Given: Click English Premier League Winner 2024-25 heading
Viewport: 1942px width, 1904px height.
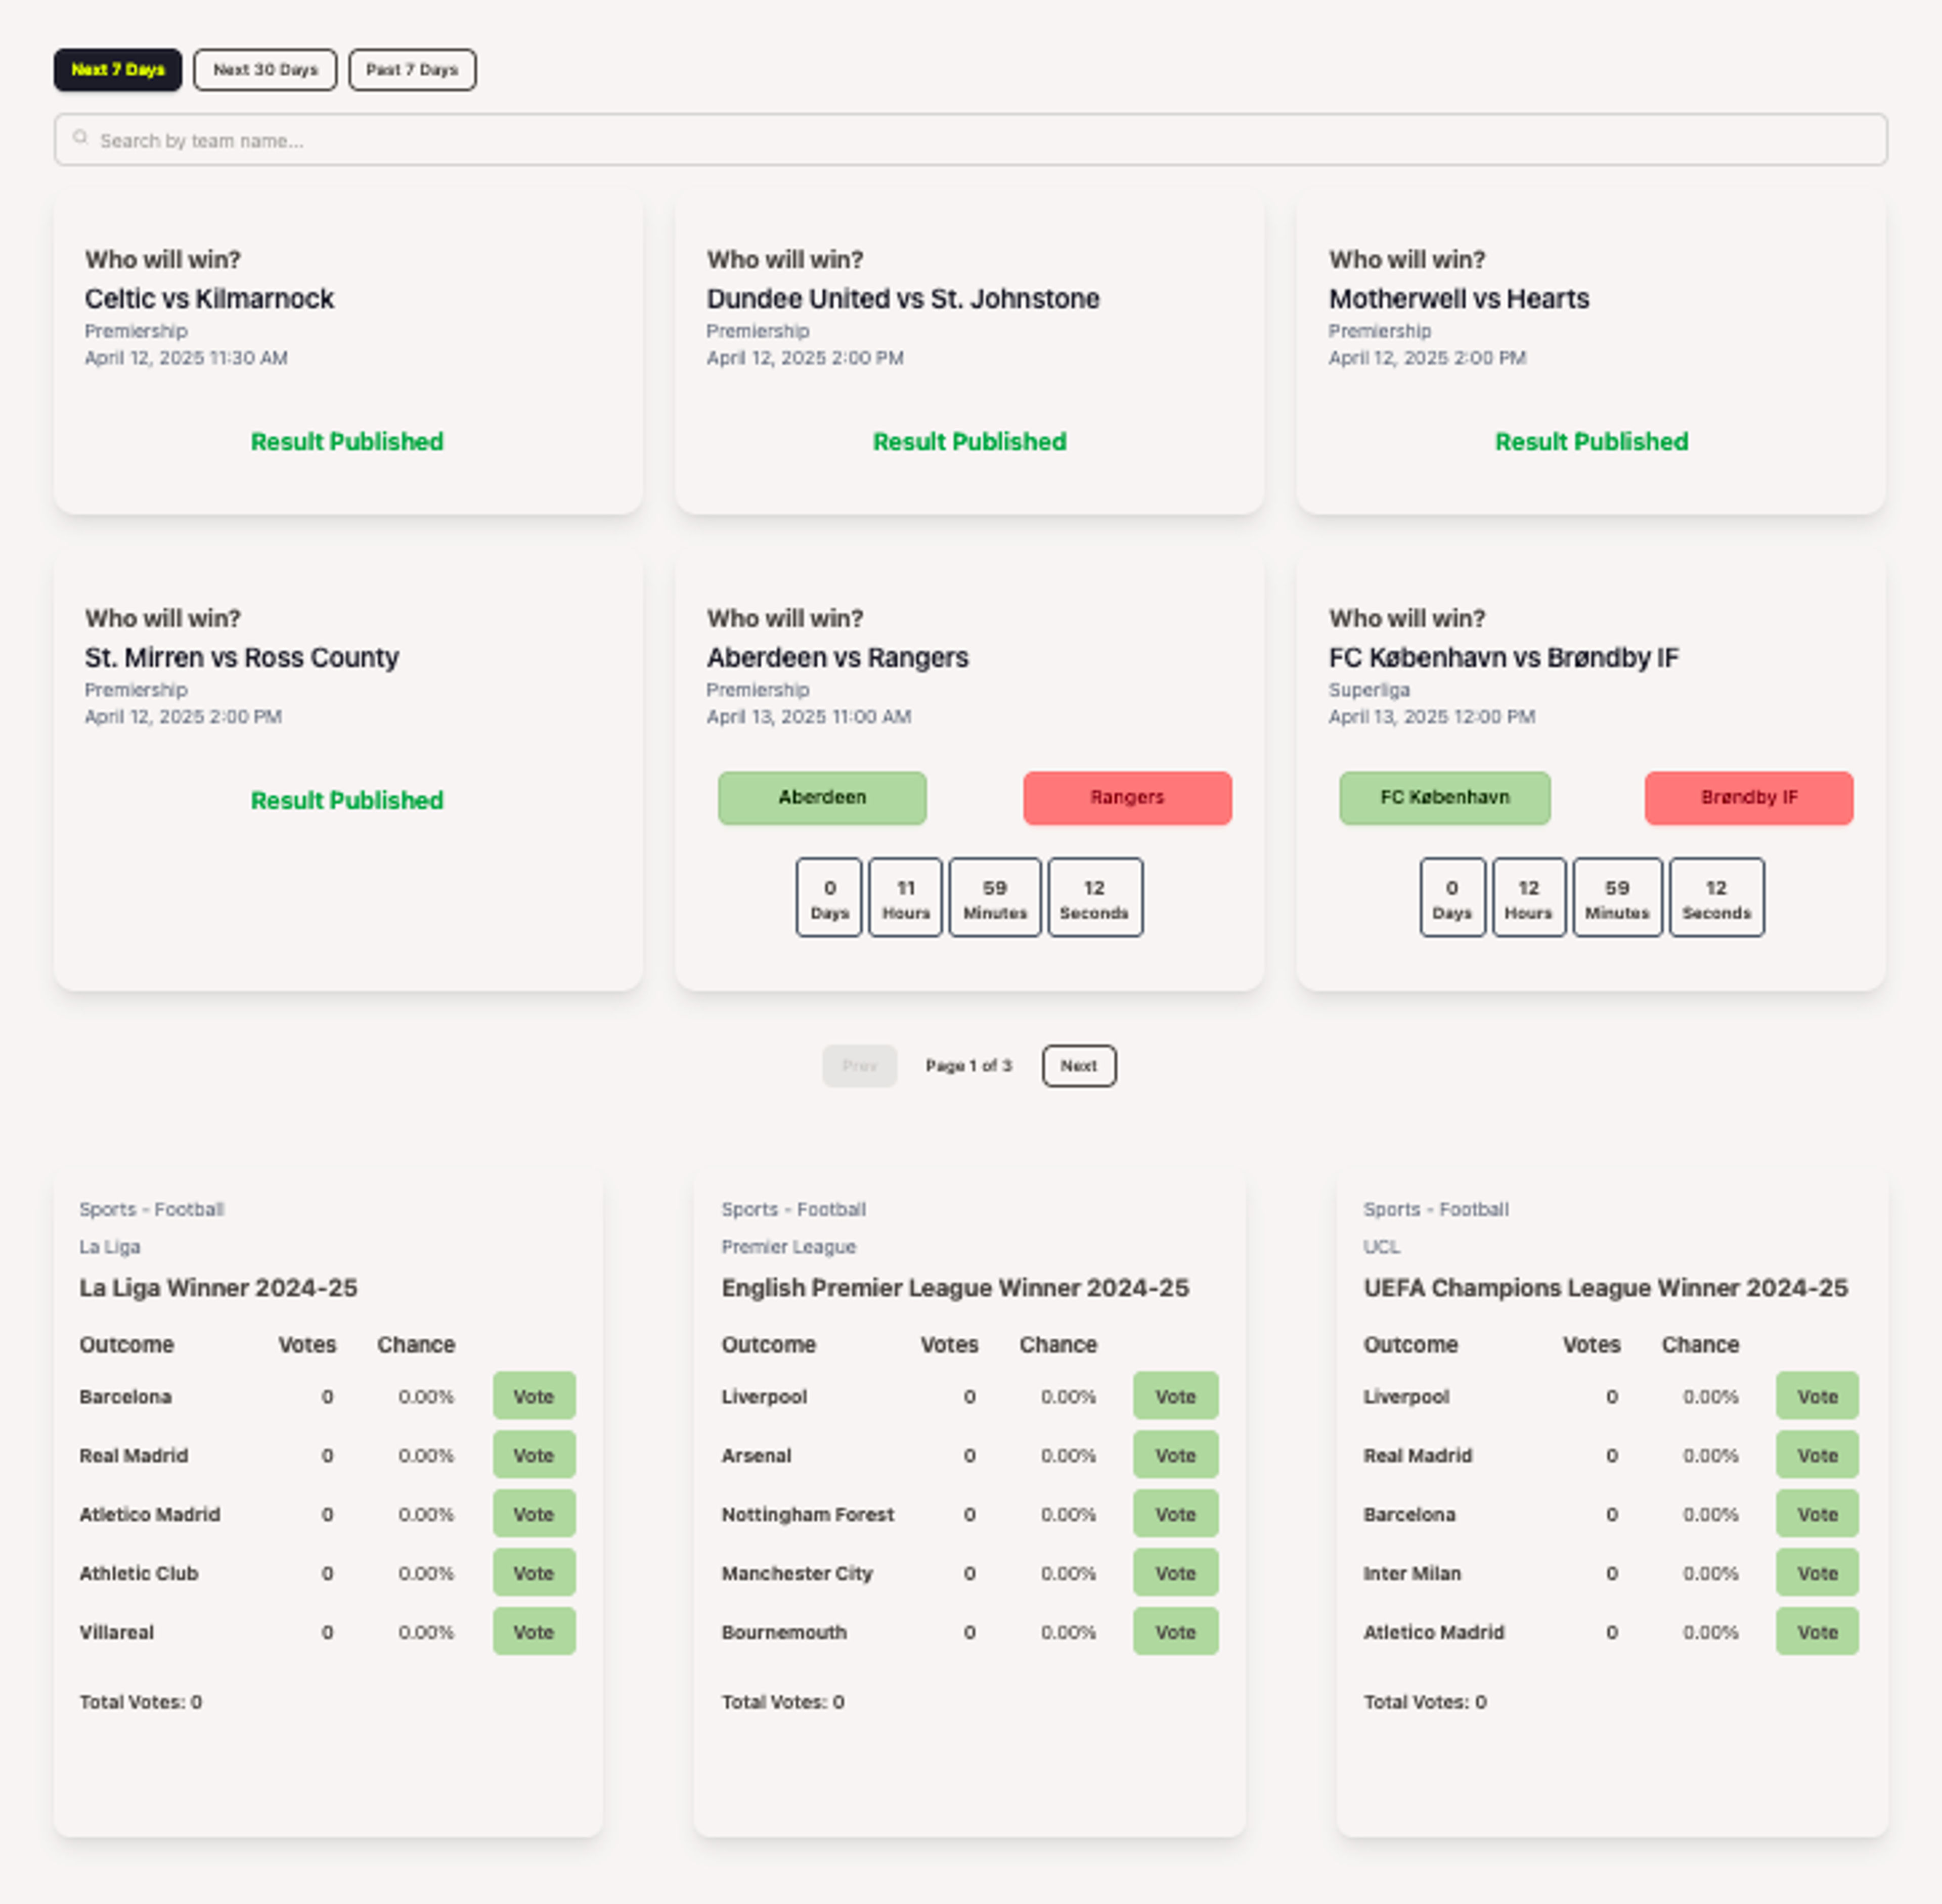Looking at the screenshot, I should tap(955, 1288).
